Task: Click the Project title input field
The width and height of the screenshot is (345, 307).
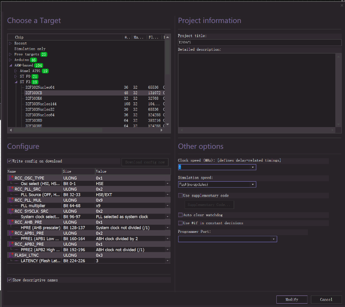Action: point(260,42)
